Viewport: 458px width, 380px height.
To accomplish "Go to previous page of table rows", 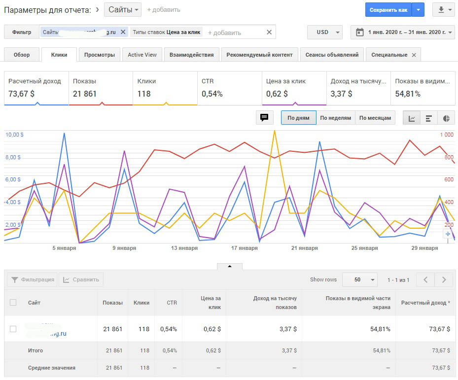I will click(425, 279).
